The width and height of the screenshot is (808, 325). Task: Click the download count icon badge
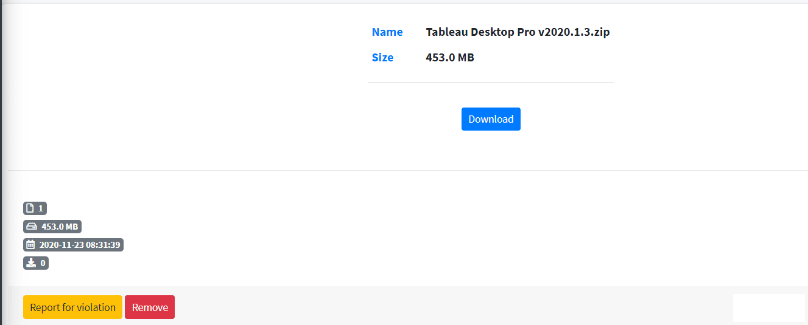[x=36, y=263]
